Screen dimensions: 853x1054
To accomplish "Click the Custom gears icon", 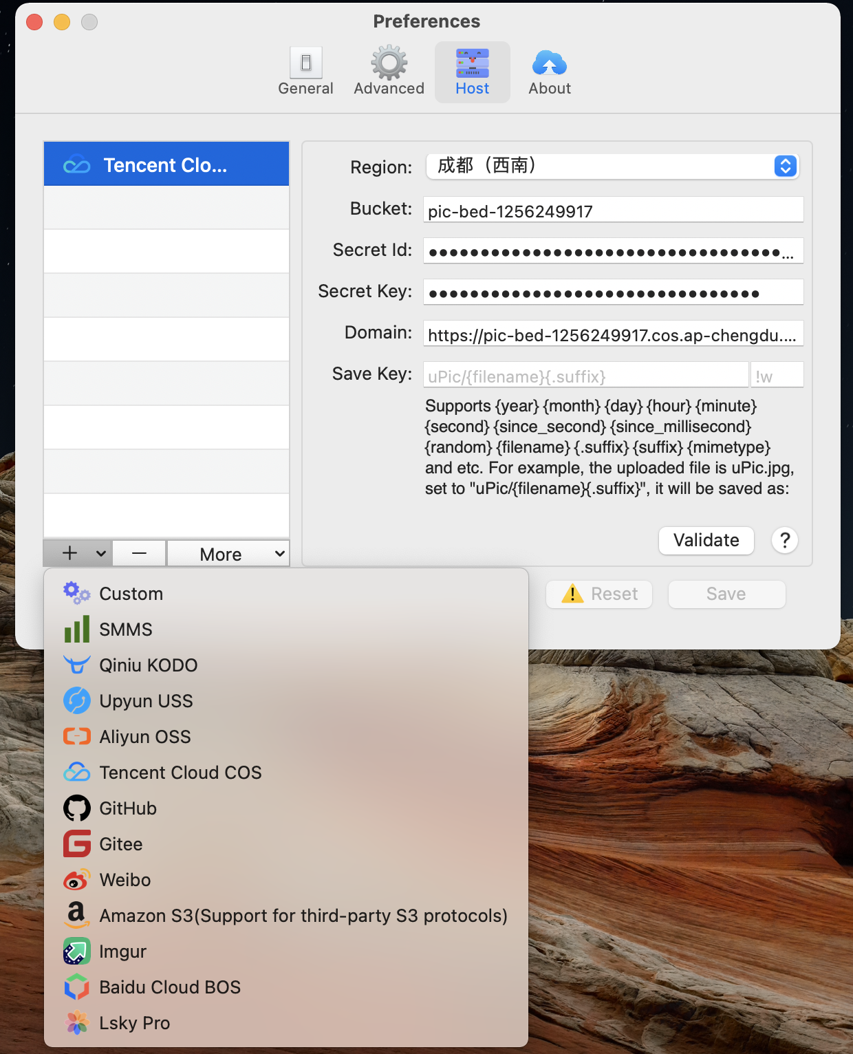I will point(76,593).
